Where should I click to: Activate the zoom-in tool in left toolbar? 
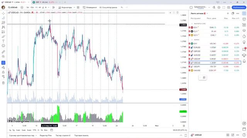click(x=3, y=56)
